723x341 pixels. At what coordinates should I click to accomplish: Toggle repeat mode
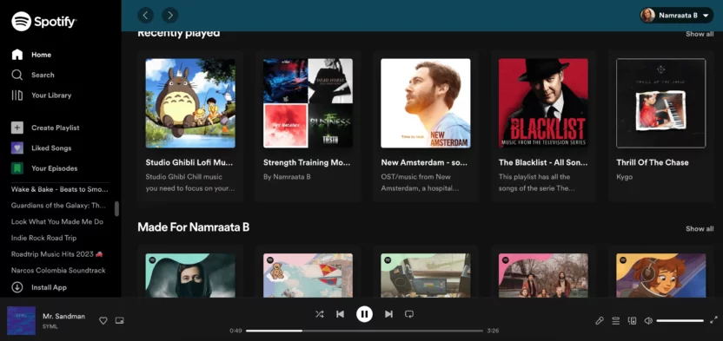point(409,314)
